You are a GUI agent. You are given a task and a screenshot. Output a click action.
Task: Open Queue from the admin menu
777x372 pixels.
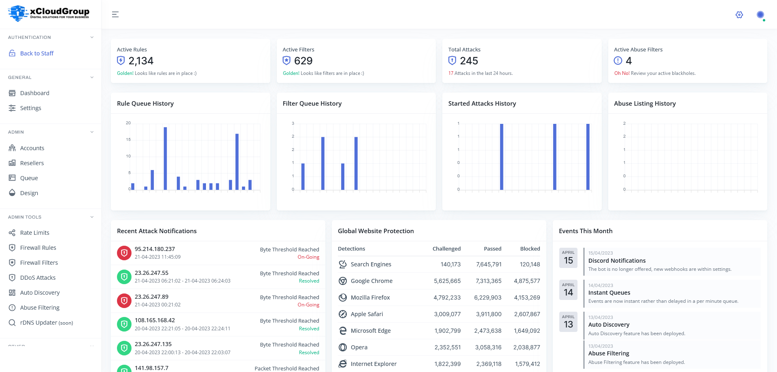pos(30,178)
